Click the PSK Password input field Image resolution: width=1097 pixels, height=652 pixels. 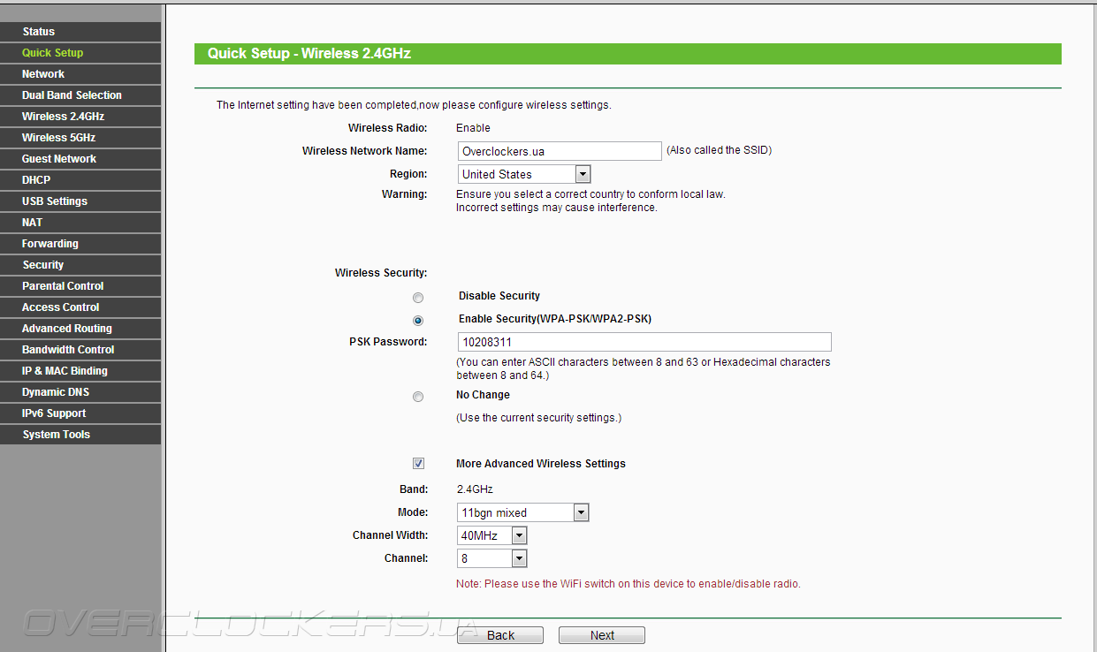644,342
